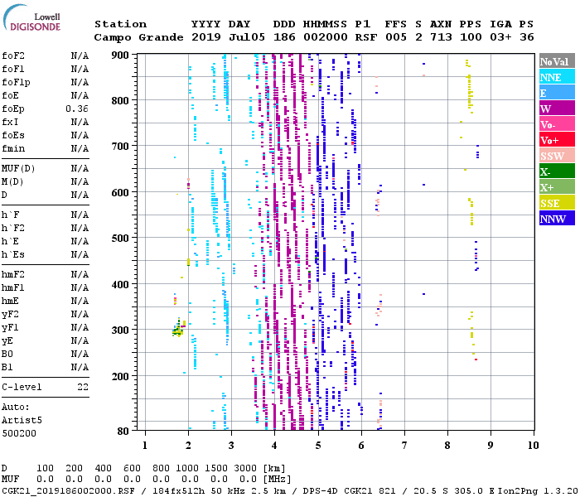The width and height of the screenshot is (580, 497).
Task: Click the Artist5 auto-scaling label
Action: pos(22,421)
